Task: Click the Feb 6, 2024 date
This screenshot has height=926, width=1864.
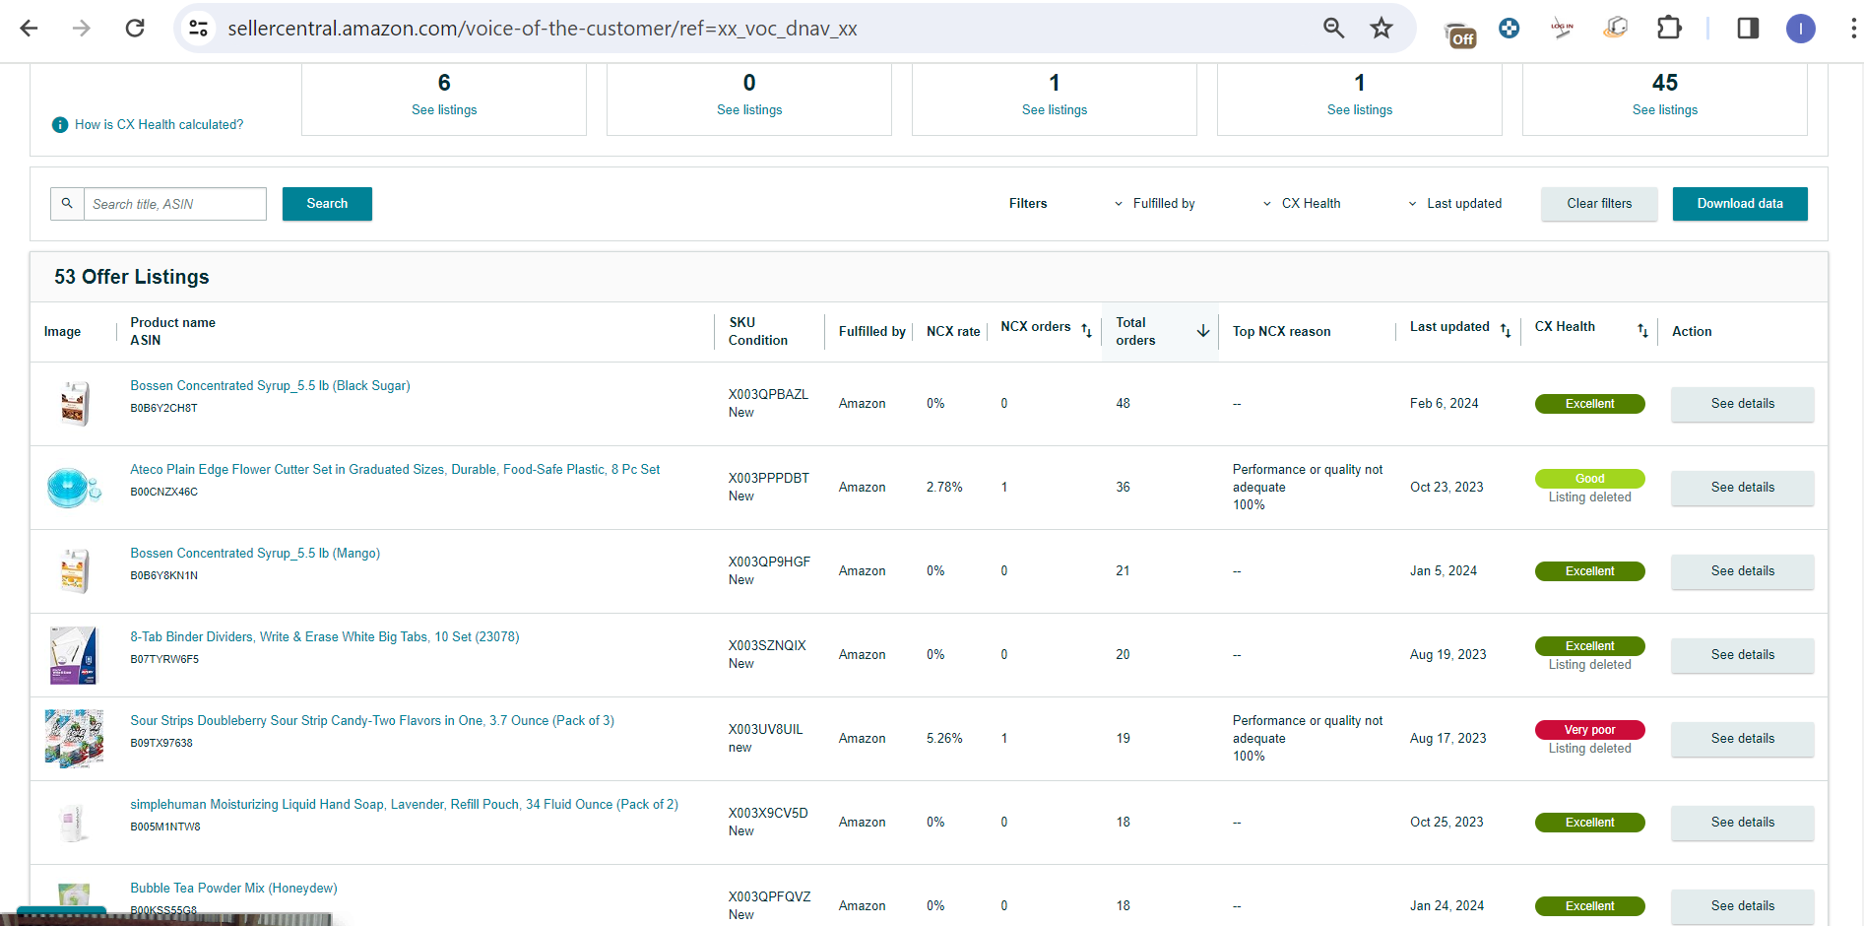Action: pos(1444,404)
